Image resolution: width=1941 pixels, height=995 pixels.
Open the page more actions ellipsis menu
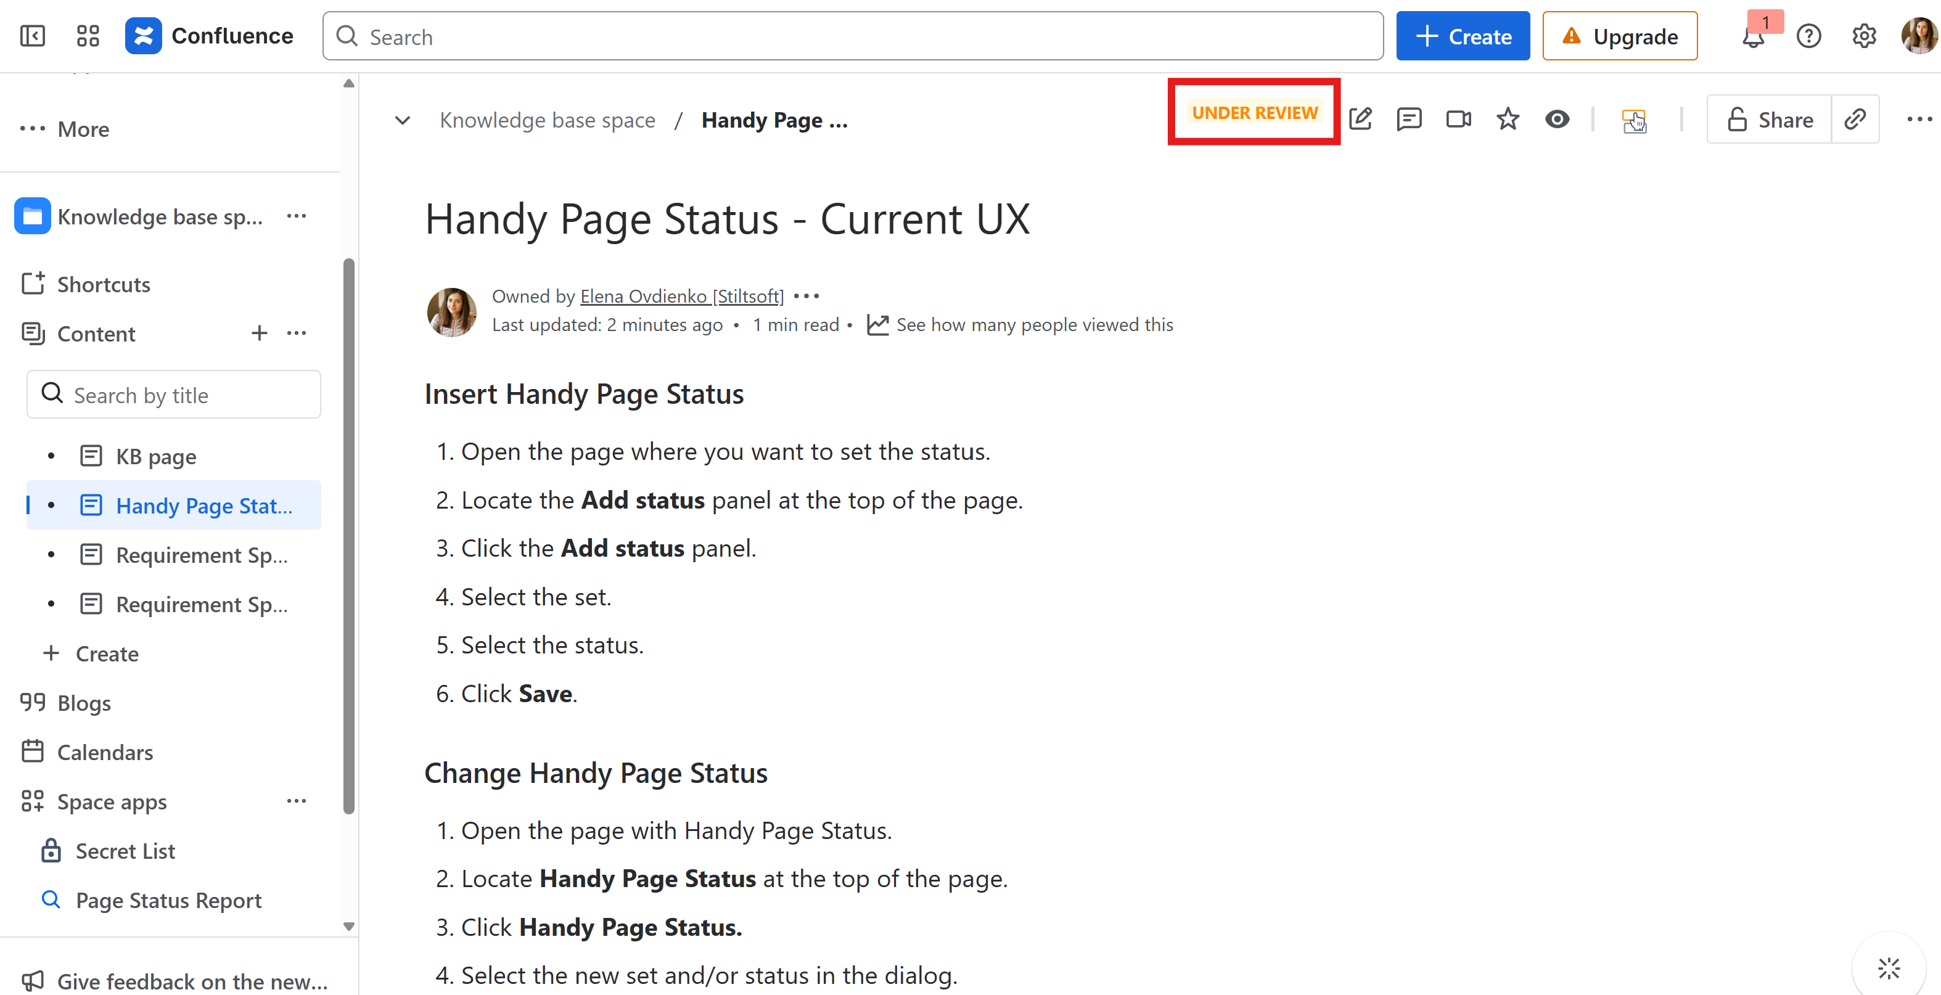[1918, 119]
